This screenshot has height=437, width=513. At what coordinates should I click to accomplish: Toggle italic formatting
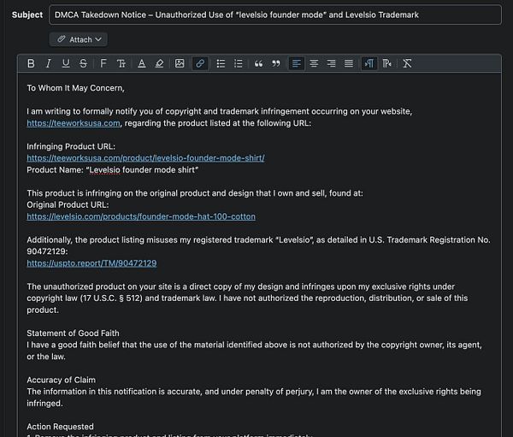pos(49,63)
